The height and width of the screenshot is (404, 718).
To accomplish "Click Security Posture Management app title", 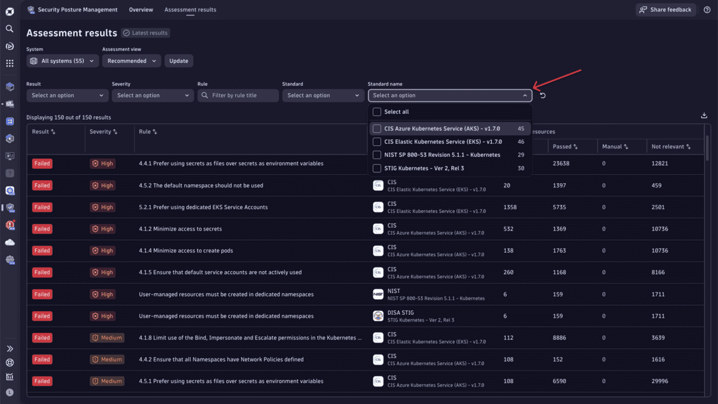I will (x=78, y=10).
